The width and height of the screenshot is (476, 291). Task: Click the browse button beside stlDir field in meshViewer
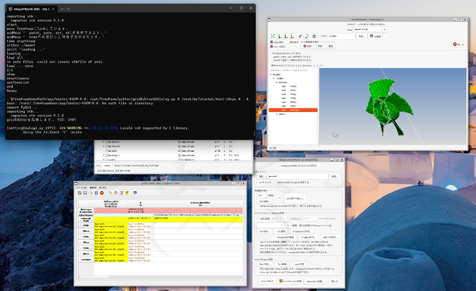[x=361, y=36]
